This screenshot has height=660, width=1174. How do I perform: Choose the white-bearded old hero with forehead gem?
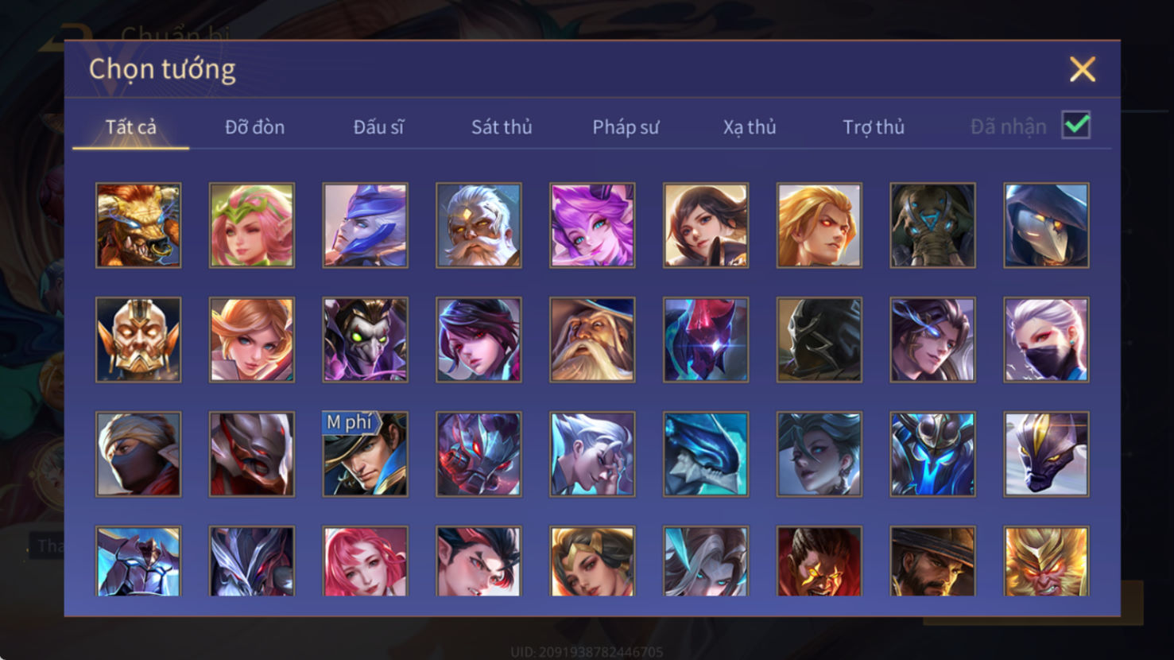pos(479,225)
